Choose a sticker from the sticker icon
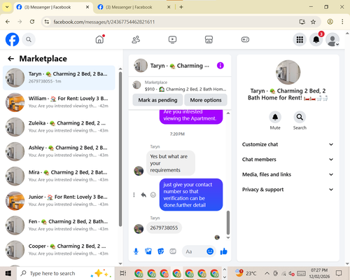 [x=161, y=251]
